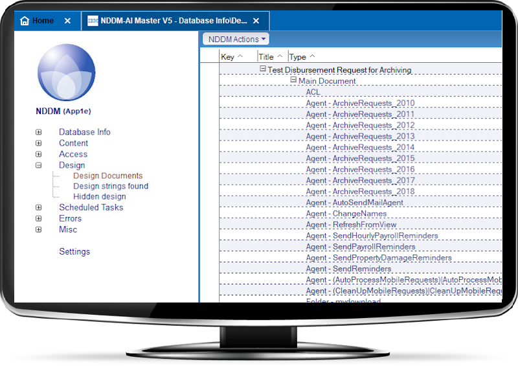Close the NDDM-AI Master V5 tab
Viewport: 518px width, 366px height.
[x=256, y=21]
